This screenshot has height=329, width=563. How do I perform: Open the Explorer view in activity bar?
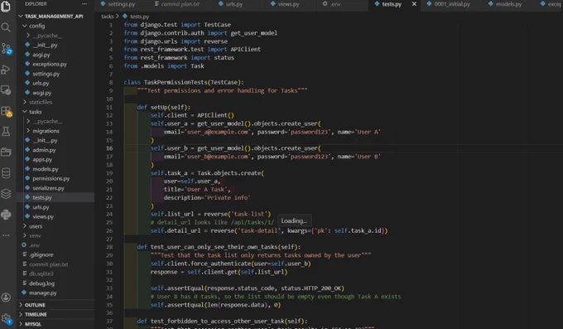point(6,7)
